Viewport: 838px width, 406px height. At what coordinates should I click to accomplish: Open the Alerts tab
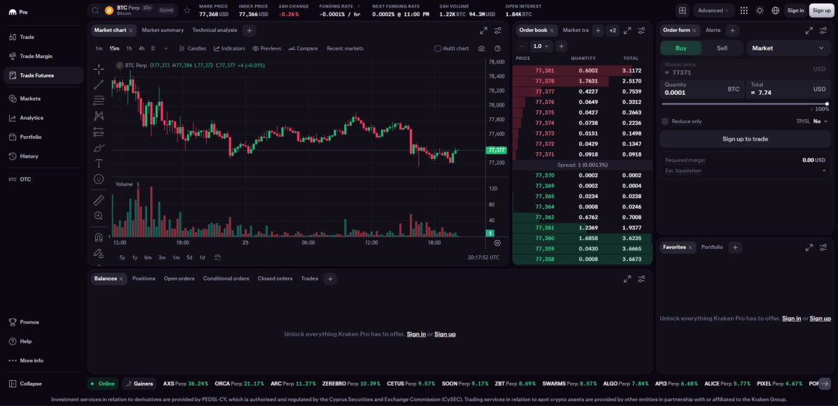pos(713,31)
